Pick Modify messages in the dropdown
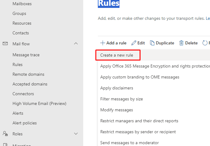 tap(117, 110)
